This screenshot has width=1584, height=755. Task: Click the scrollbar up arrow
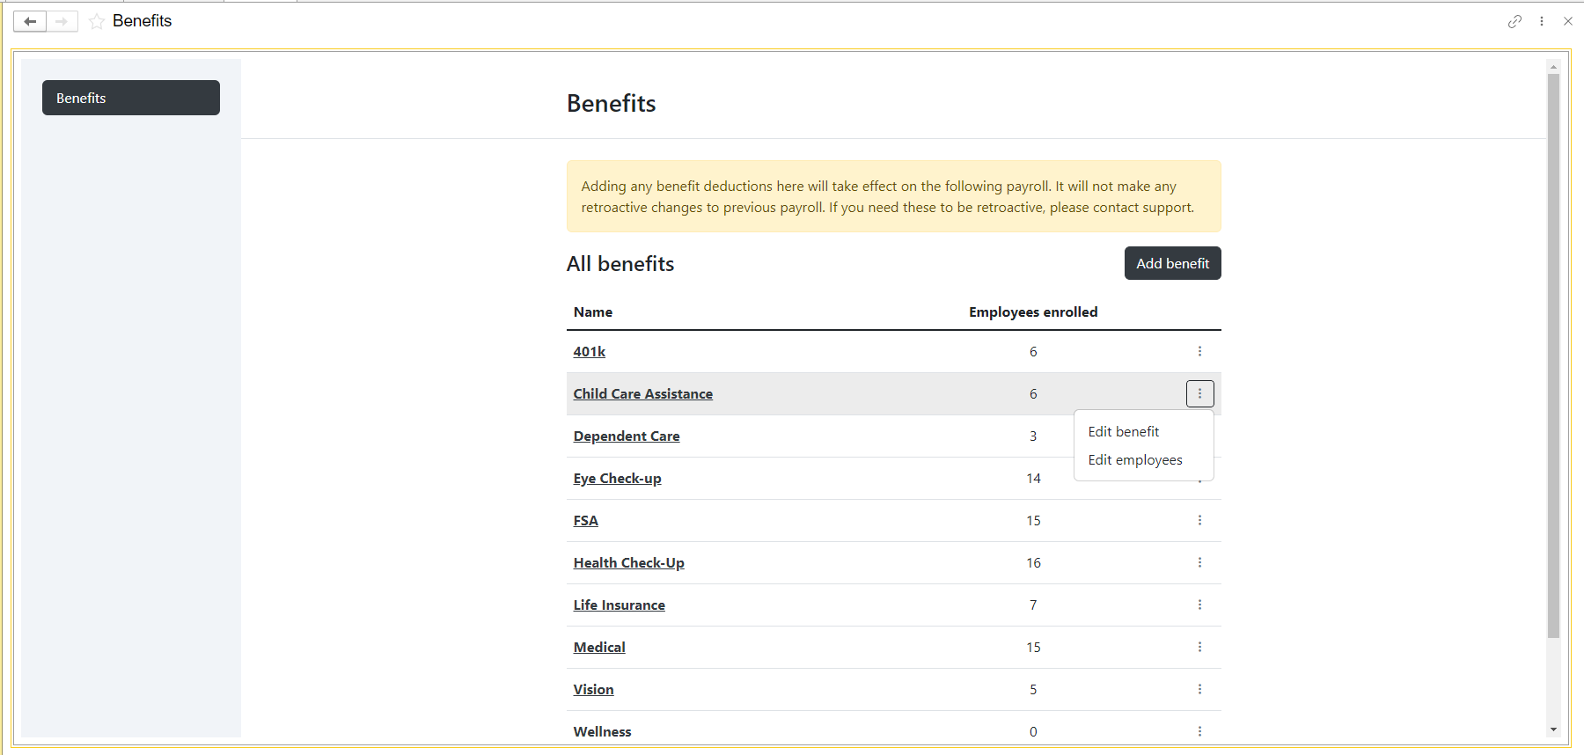click(1553, 67)
